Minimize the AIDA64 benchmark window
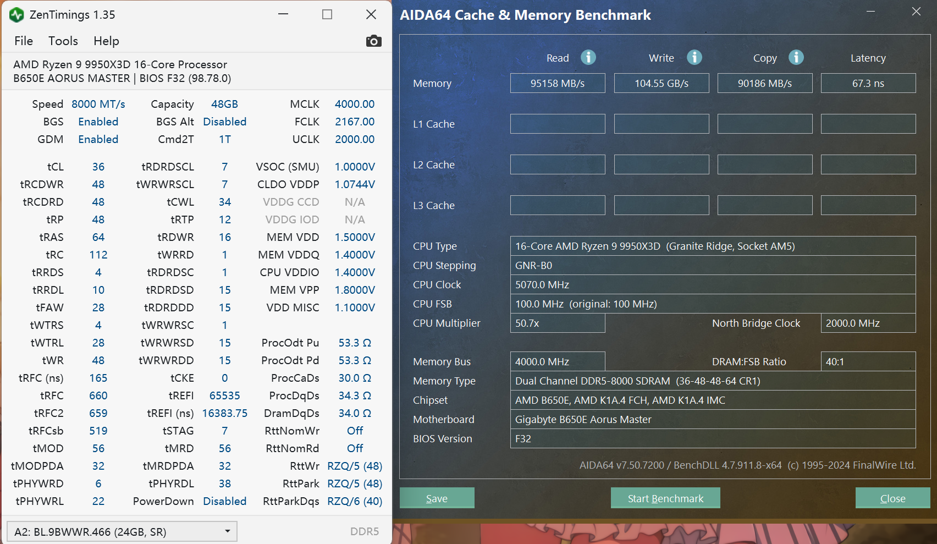The width and height of the screenshot is (937, 544). tap(870, 12)
